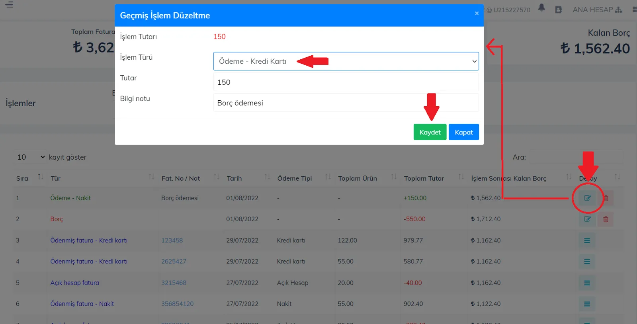Viewport: 637px width, 324px height.
Task: Click the Ödeme - Nakit row text
Action: coord(70,198)
